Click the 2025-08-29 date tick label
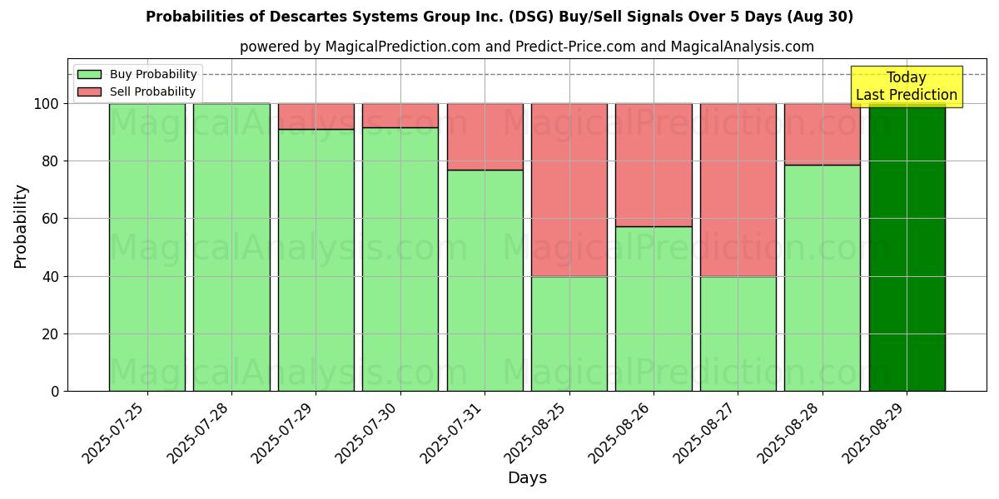The height and width of the screenshot is (499, 999). tap(875, 432)
